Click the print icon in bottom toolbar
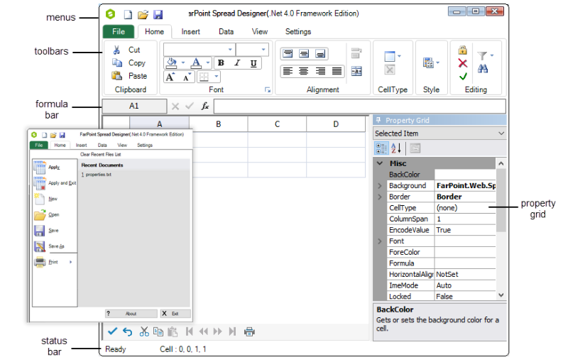Viewport: 568px width, 362px height. click(x=249, y=331)
